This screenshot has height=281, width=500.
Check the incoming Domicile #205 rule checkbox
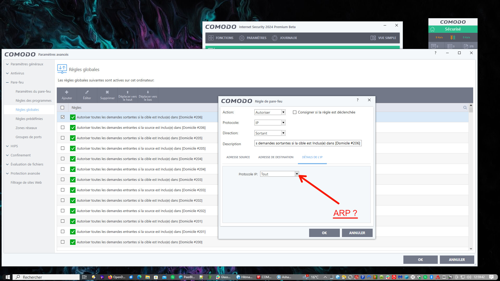pyautogui.click(x=63, y=148)
